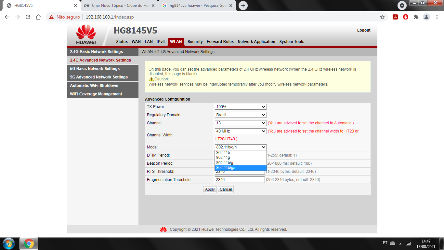This screenshot has width=444, height=250.
Task: Open Automatic WiFi Shutdown page
Action: point(103,86)
